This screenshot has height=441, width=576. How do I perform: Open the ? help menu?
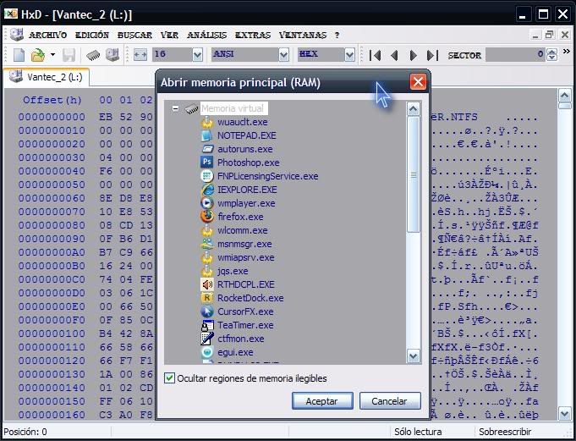(337, 36)
